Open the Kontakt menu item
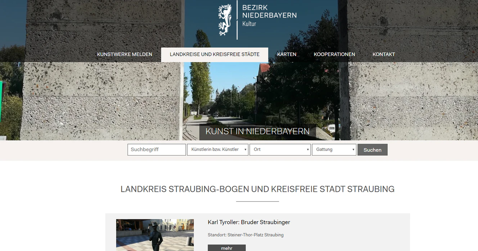 pos(384,54)
